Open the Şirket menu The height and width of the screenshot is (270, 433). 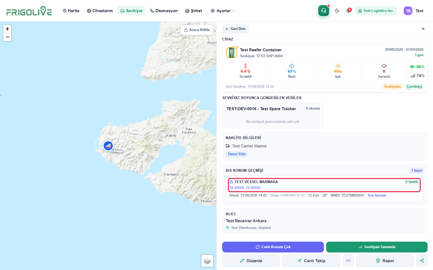click(x=193, y=11)
